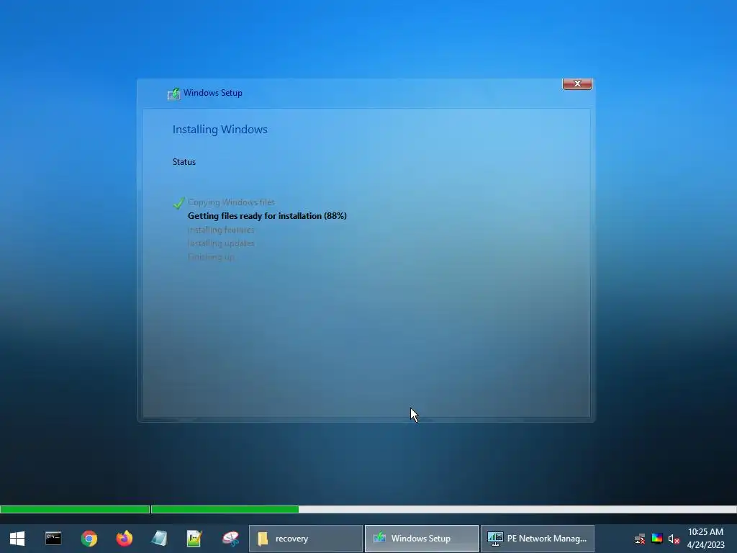Click the Status label

[184, 162]
